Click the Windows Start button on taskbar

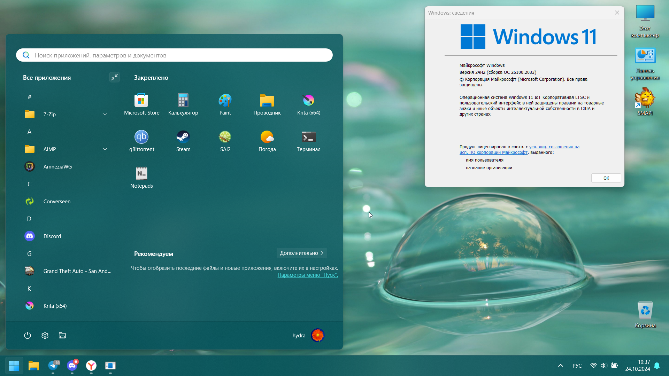click(14, 366)
